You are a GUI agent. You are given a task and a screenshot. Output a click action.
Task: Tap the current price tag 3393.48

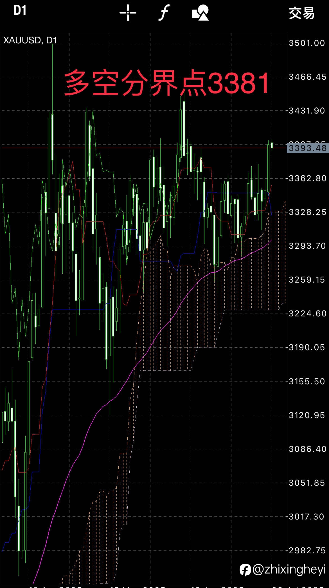(x=308, y=148)
